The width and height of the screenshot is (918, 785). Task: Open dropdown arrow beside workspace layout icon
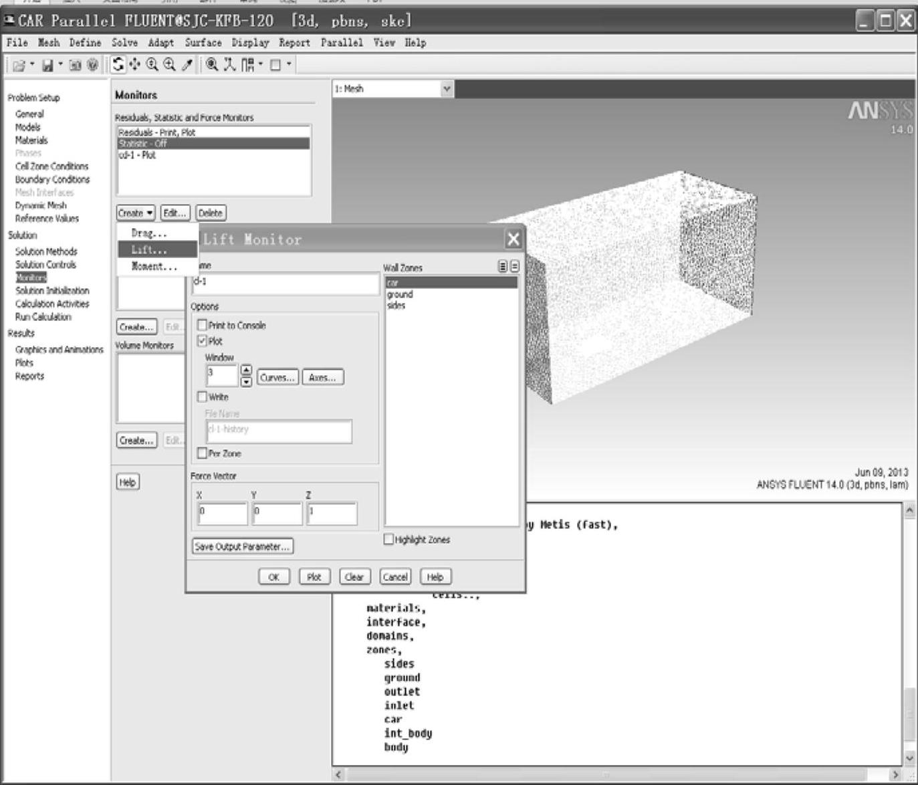point(260,65)
